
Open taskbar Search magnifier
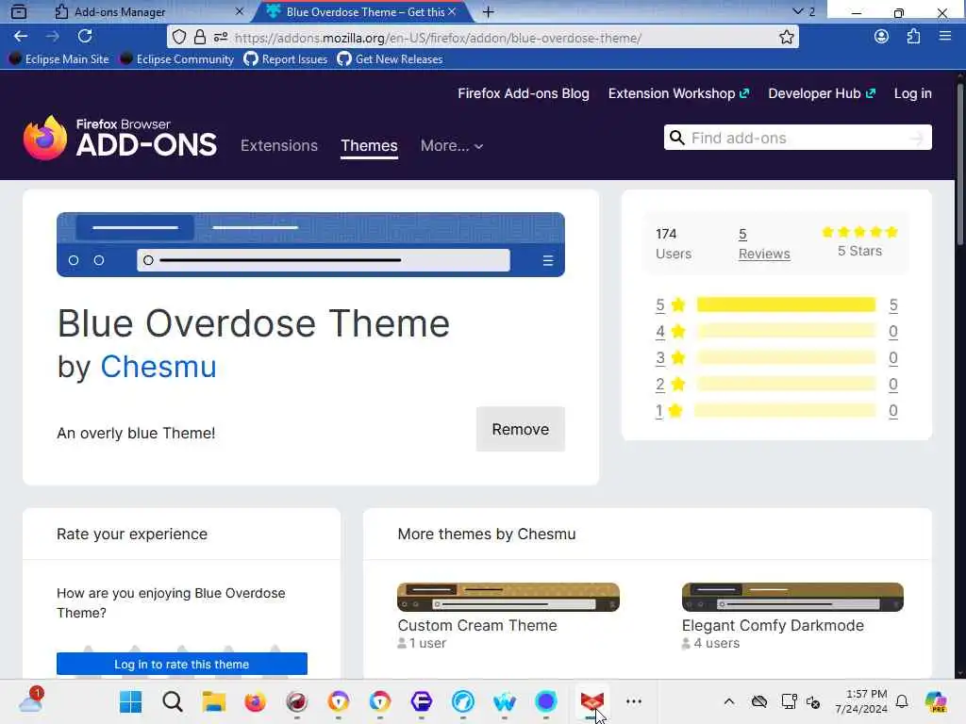(x=173, y=701)
